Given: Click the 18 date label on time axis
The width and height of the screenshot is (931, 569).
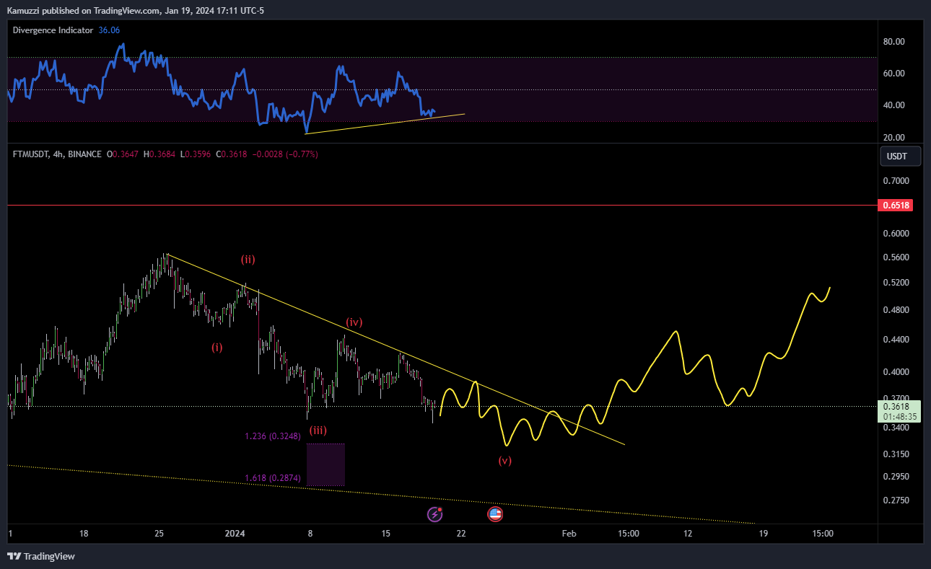Looking at the screenshot, I should [84, 534].
